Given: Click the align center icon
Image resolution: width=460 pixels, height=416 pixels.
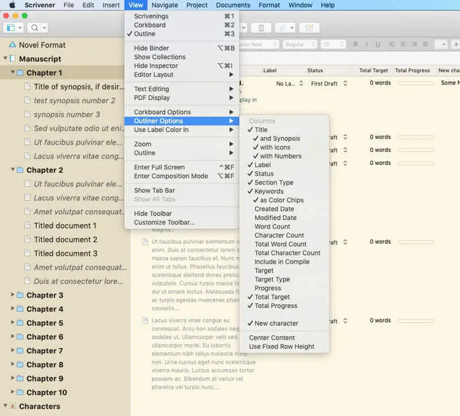Looking at the screenshot, I should tap(403, 44).
